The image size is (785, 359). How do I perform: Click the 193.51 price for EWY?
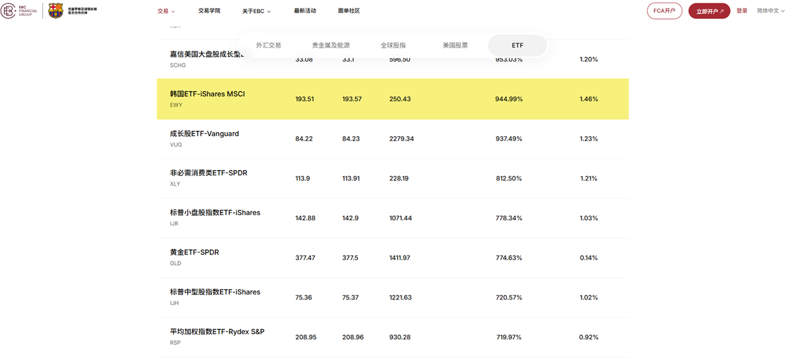coord(305,99)
